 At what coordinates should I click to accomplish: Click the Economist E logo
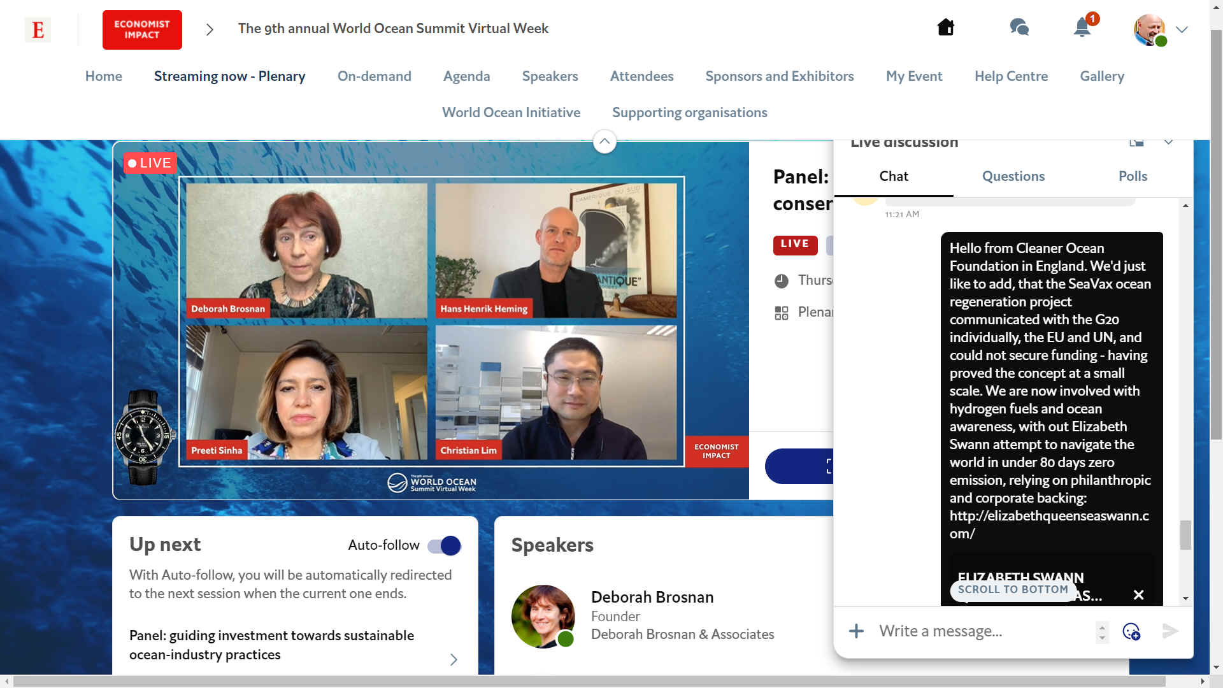tap(38, 29)
